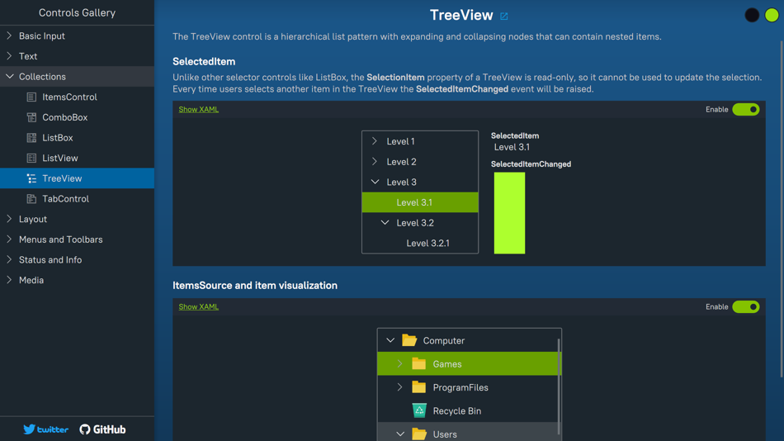Switch to the dark theme circle
The image size is (784, 441).
pyautogui.click(x=752, y=15)
